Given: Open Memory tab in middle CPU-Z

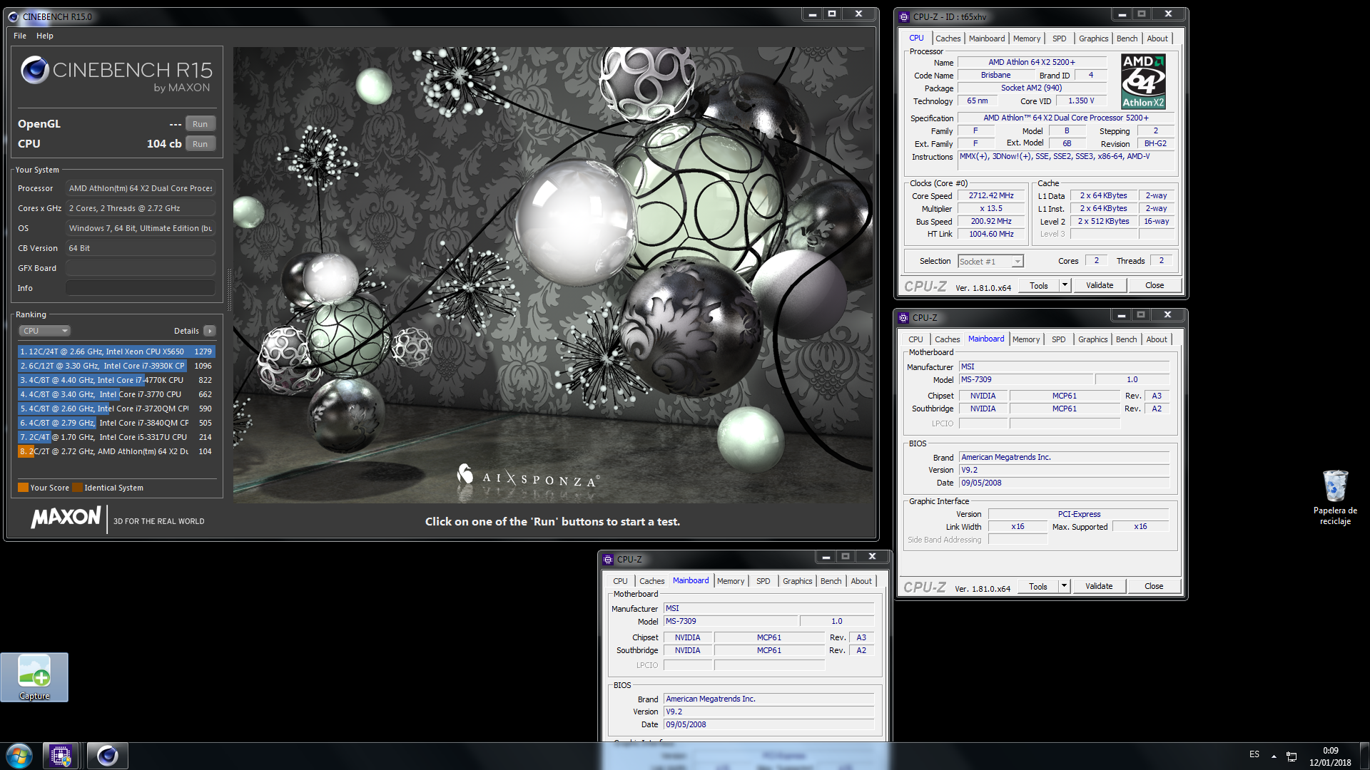Looking at the screenshot, I should point(1026,339).
